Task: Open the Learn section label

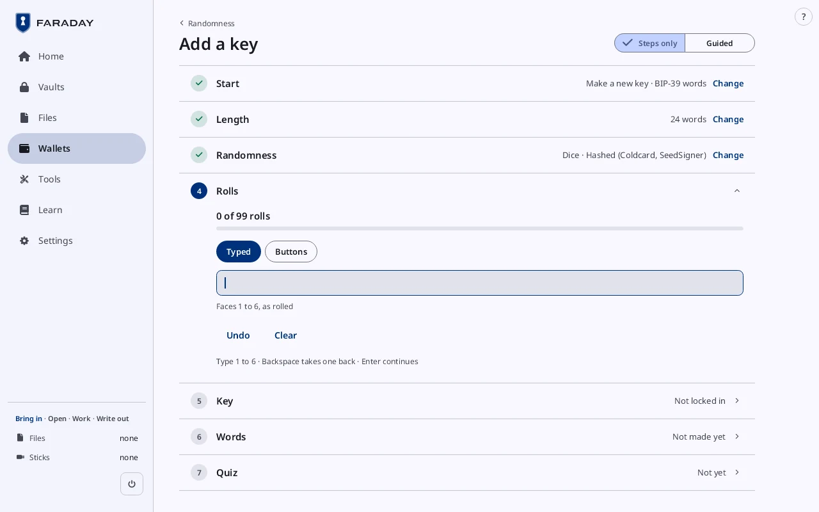Action: tap(51, 210)
